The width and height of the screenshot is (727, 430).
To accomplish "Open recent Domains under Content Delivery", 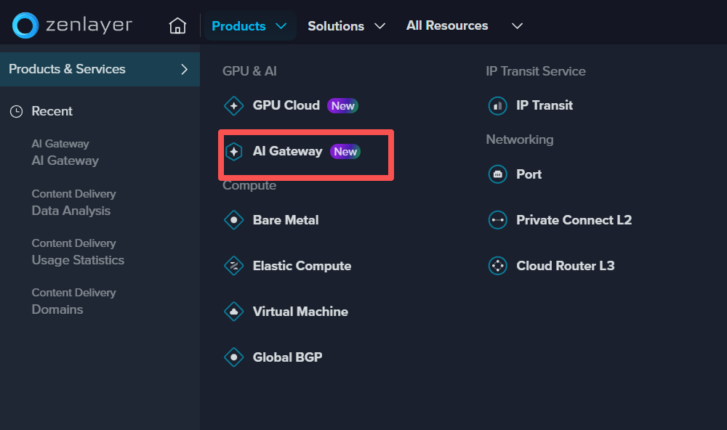I will [57, 309].
